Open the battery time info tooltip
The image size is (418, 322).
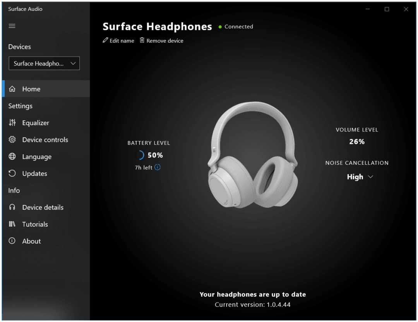tap(157, 167)
